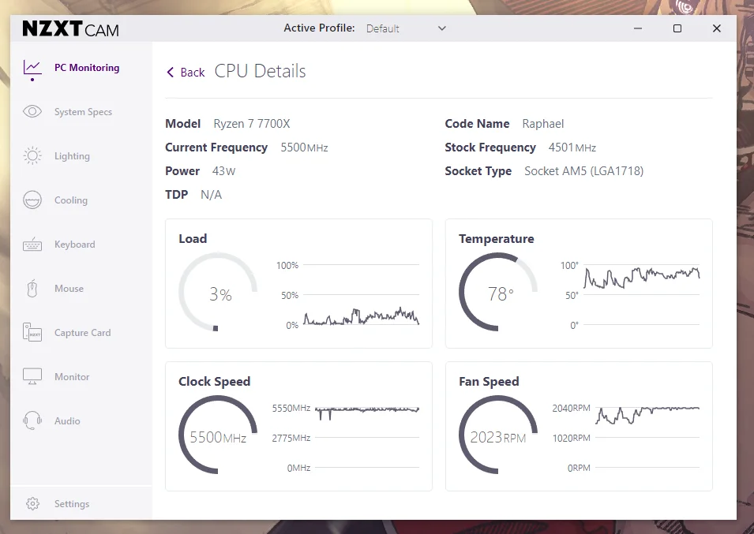Click the Temperature card title
754x534 pixels.
(497, 239)
